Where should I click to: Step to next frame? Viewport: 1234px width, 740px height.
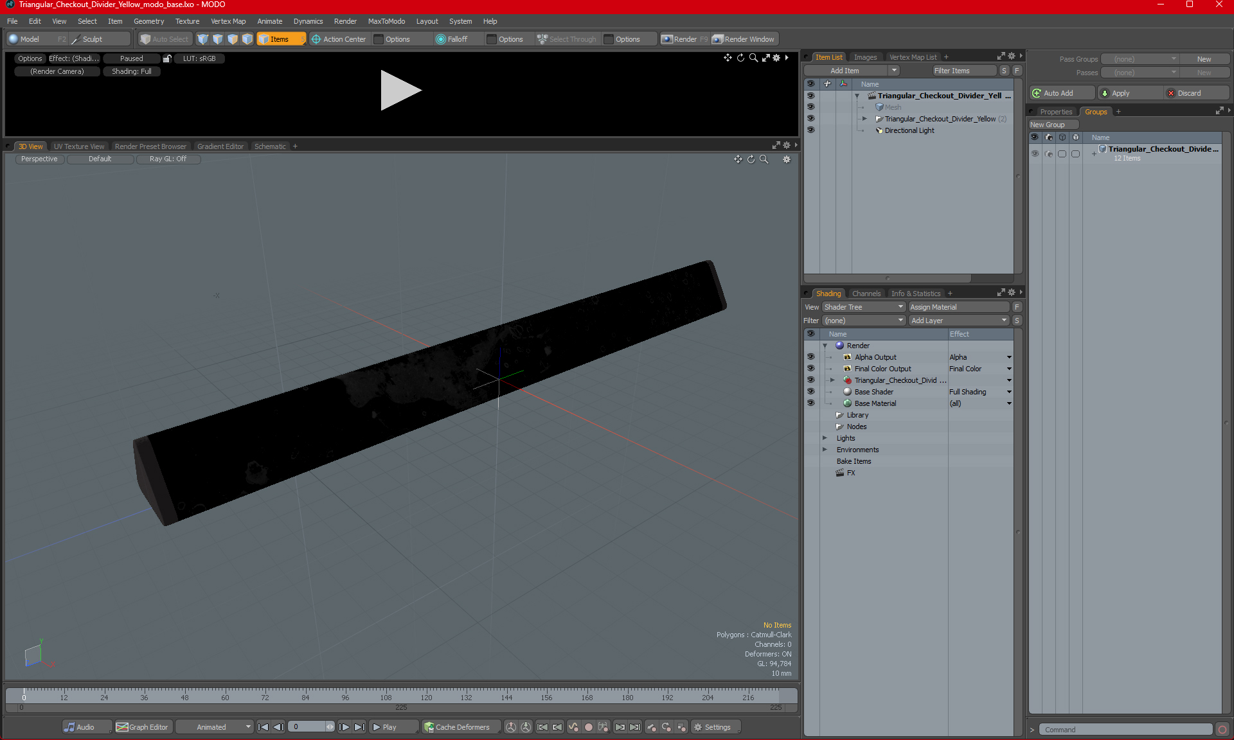pyautogui.click(x=344, y=727)
